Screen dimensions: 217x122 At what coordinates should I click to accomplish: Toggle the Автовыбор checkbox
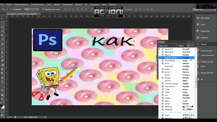tap(11, 9)
